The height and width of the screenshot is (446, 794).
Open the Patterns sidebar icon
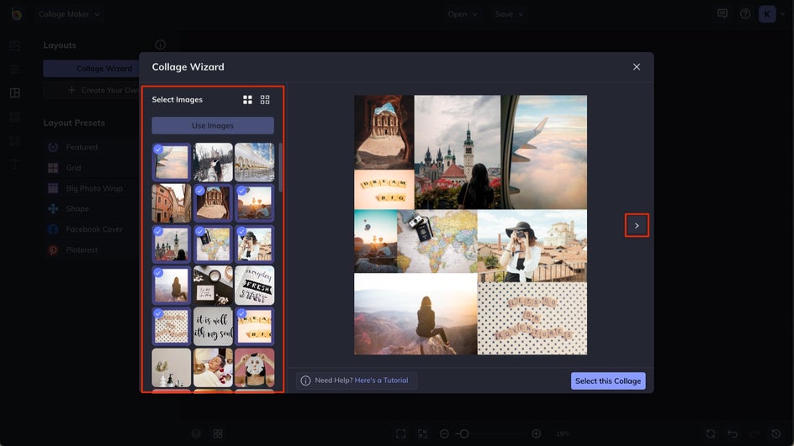[x=14, y=117]
